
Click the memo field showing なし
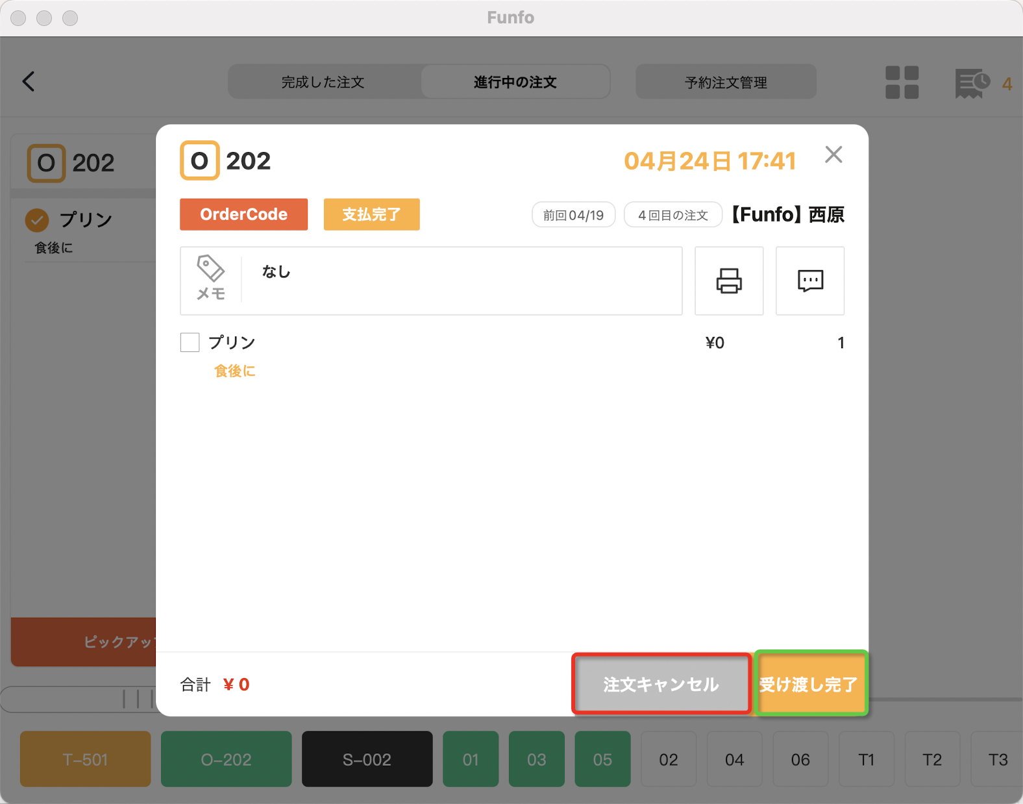(431, 281)
